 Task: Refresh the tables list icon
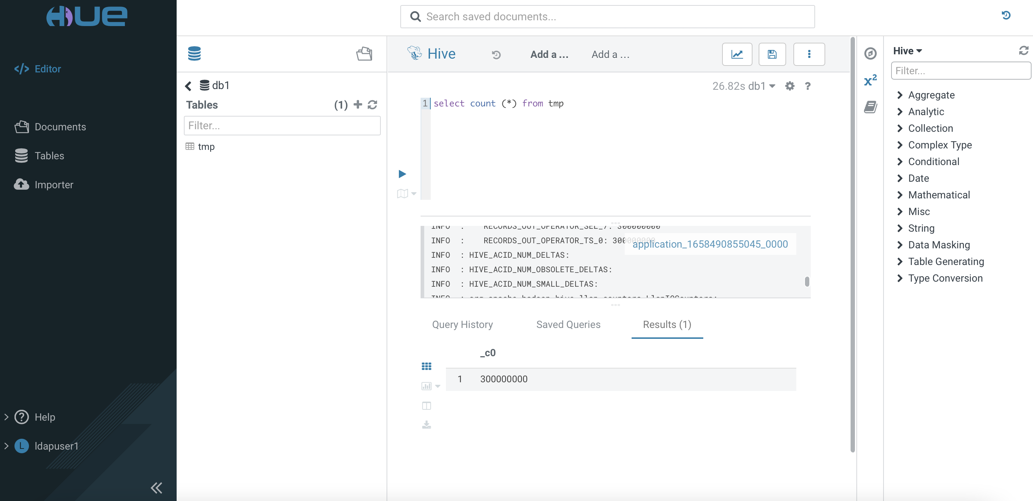(372, 105)
